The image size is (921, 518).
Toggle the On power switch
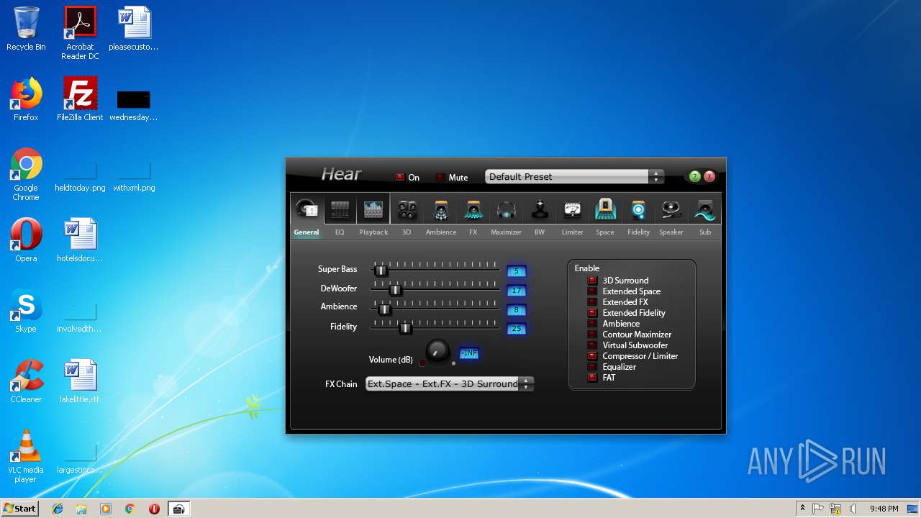(400, 177)
